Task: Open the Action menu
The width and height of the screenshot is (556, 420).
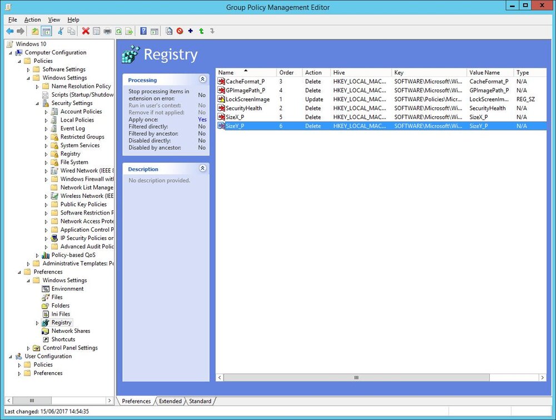Action: (x=32, y=20)
